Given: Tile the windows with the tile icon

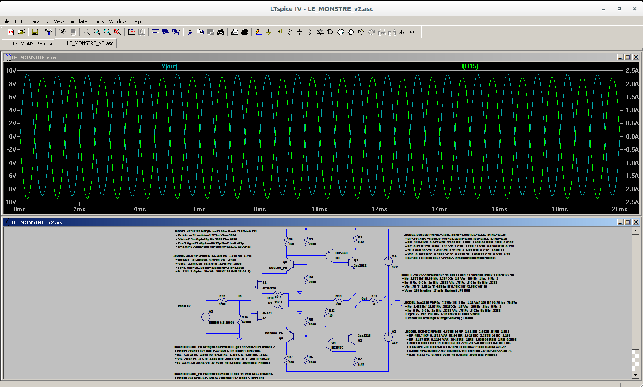Looking at the screenshot, I should click(x=155, y=32).
